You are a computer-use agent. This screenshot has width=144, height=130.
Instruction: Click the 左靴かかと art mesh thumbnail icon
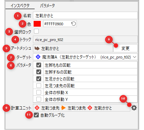tap(37, 48)
